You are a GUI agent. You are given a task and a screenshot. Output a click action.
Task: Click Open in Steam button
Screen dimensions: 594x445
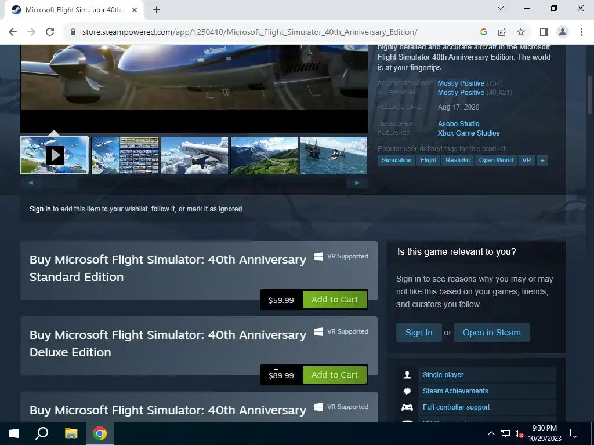tap(492, 333)
